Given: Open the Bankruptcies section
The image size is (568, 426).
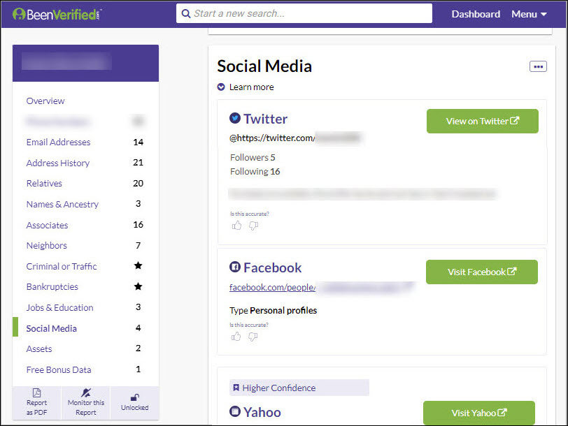Looking at the screenshot, I should click(x=52, y=287).
